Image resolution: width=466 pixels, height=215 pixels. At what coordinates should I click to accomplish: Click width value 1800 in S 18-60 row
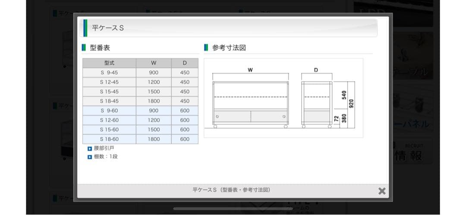point(154,139)
